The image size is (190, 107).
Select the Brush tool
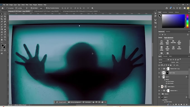2,24
